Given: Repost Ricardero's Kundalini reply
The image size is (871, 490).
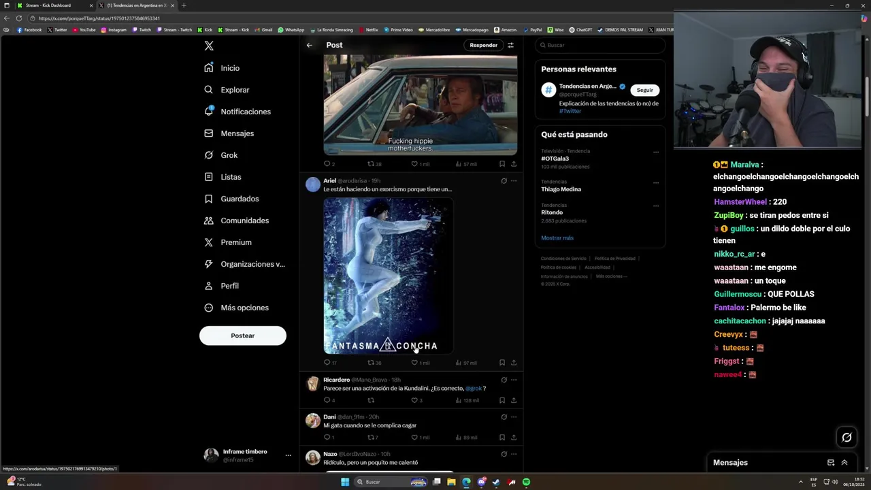Looking at the screenshot, I should (371, 400).
